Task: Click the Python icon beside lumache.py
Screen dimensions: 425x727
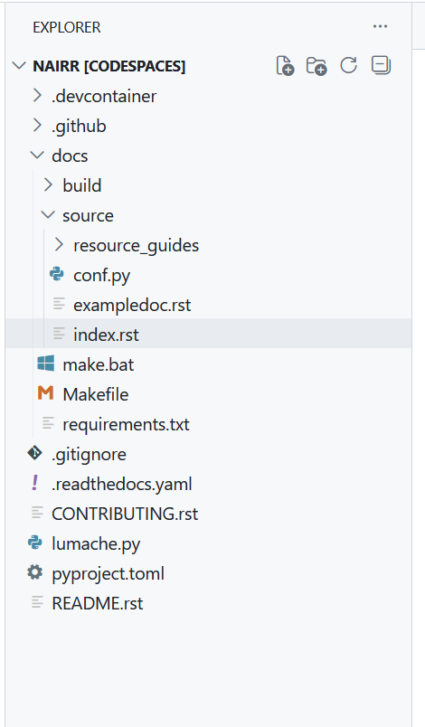Action: pos(34,543)
